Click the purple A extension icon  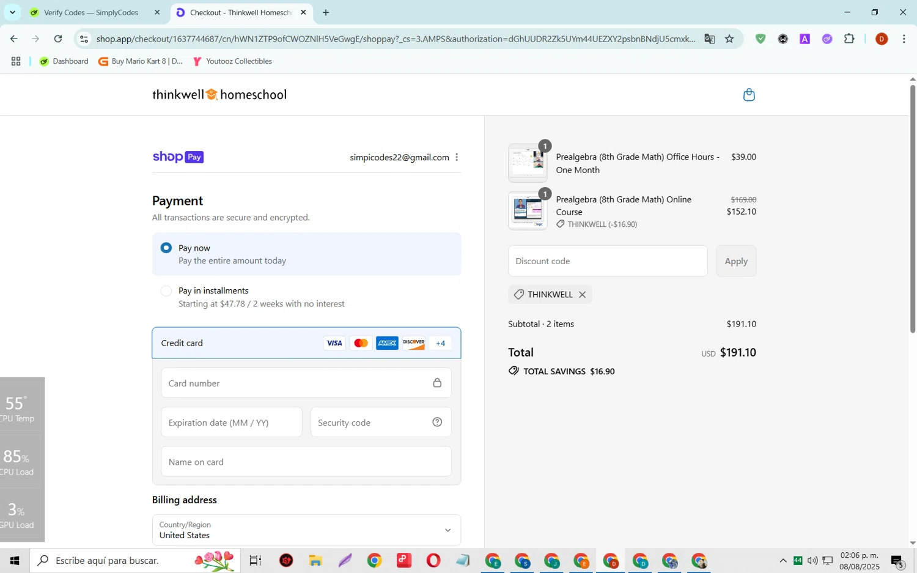805,39
